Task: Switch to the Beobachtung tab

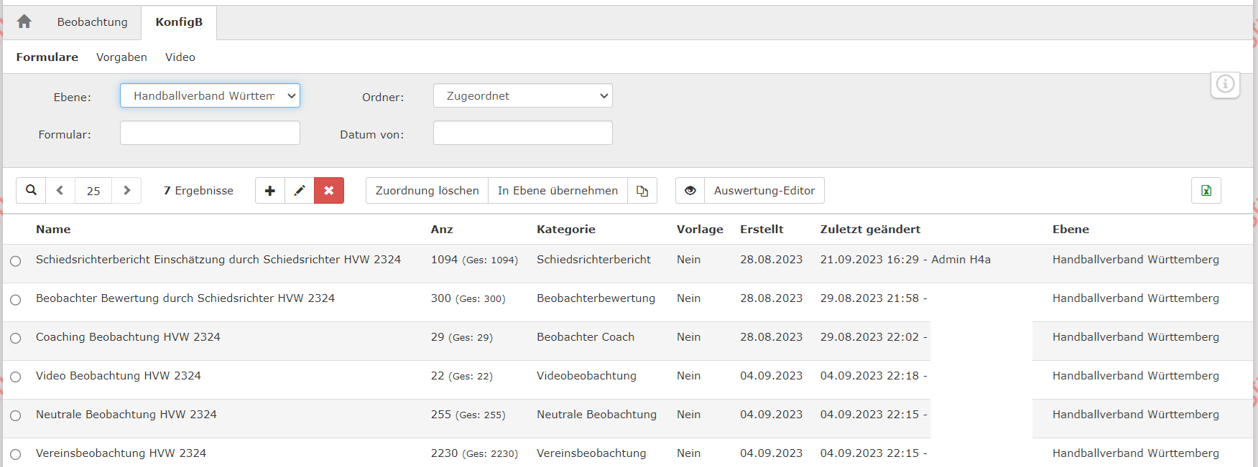Action: click(x=92, y=22)
